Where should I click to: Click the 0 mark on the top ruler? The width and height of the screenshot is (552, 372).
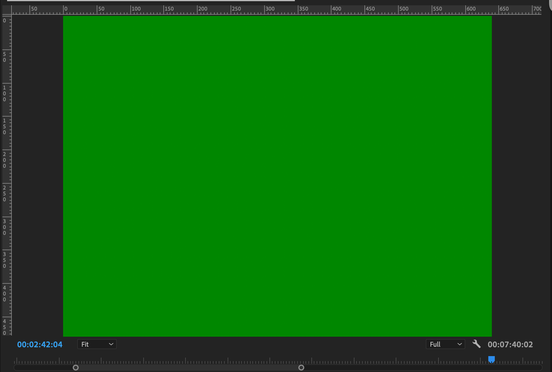(65, 9)
